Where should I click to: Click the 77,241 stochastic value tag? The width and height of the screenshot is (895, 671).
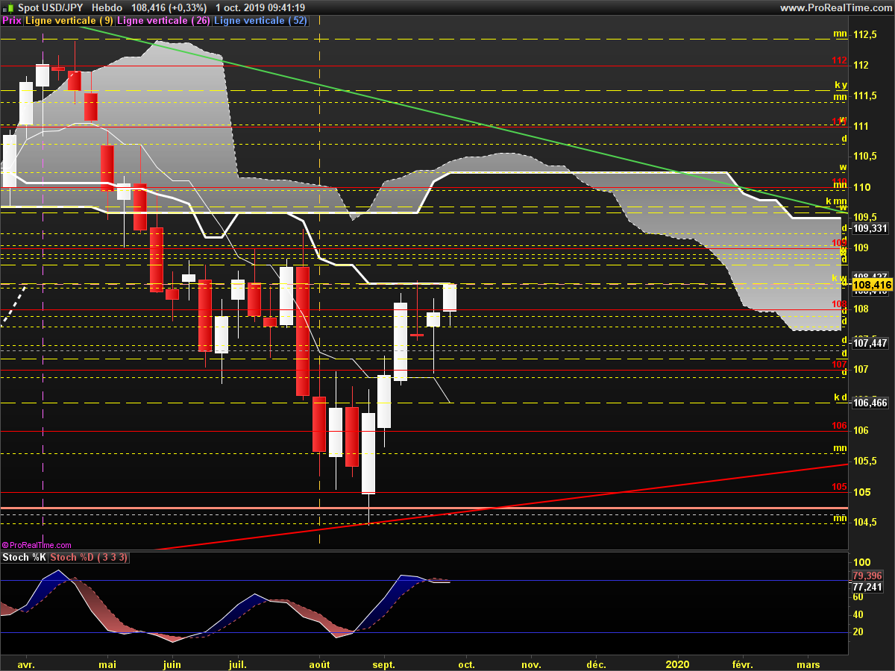[x=867, y=587]
